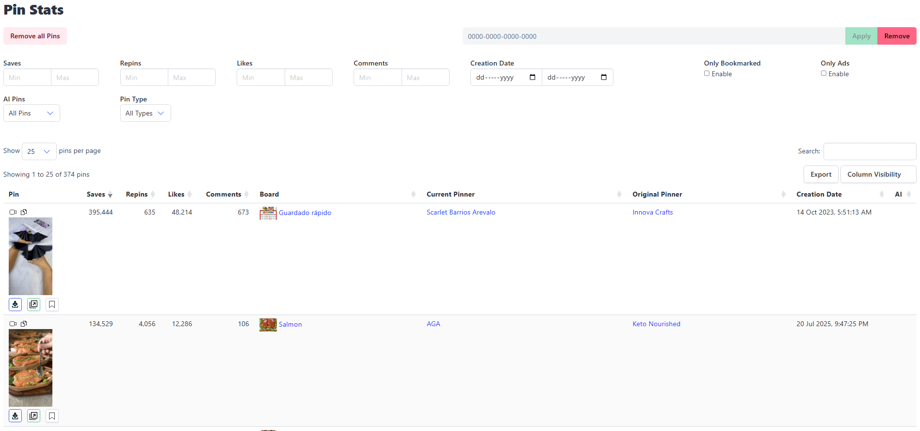Open the AGA pinner link
The width and height of the screenshot is (920, 431).
tap(434, 324)
